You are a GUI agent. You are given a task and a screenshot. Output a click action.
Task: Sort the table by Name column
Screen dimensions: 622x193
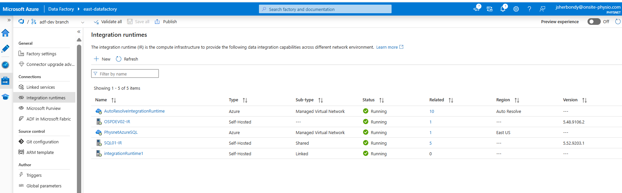(x=114, y=100)
